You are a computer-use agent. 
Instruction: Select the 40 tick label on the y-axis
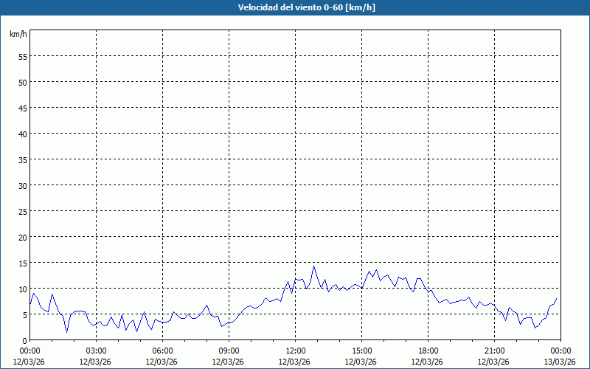(x=22, y=134)
